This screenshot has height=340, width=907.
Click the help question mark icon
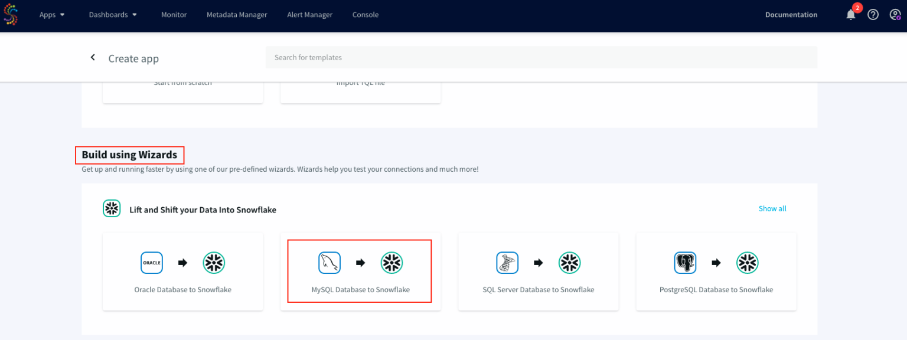pos(873,15)
